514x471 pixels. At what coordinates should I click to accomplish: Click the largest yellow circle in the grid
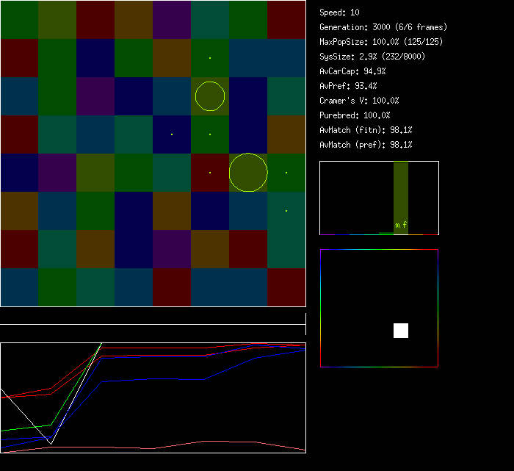coord(248,173)
